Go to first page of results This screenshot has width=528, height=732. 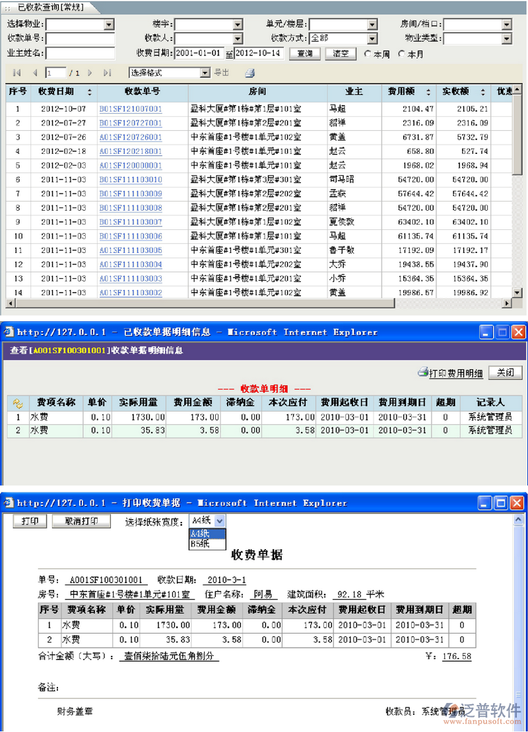(x=16, y=73)
